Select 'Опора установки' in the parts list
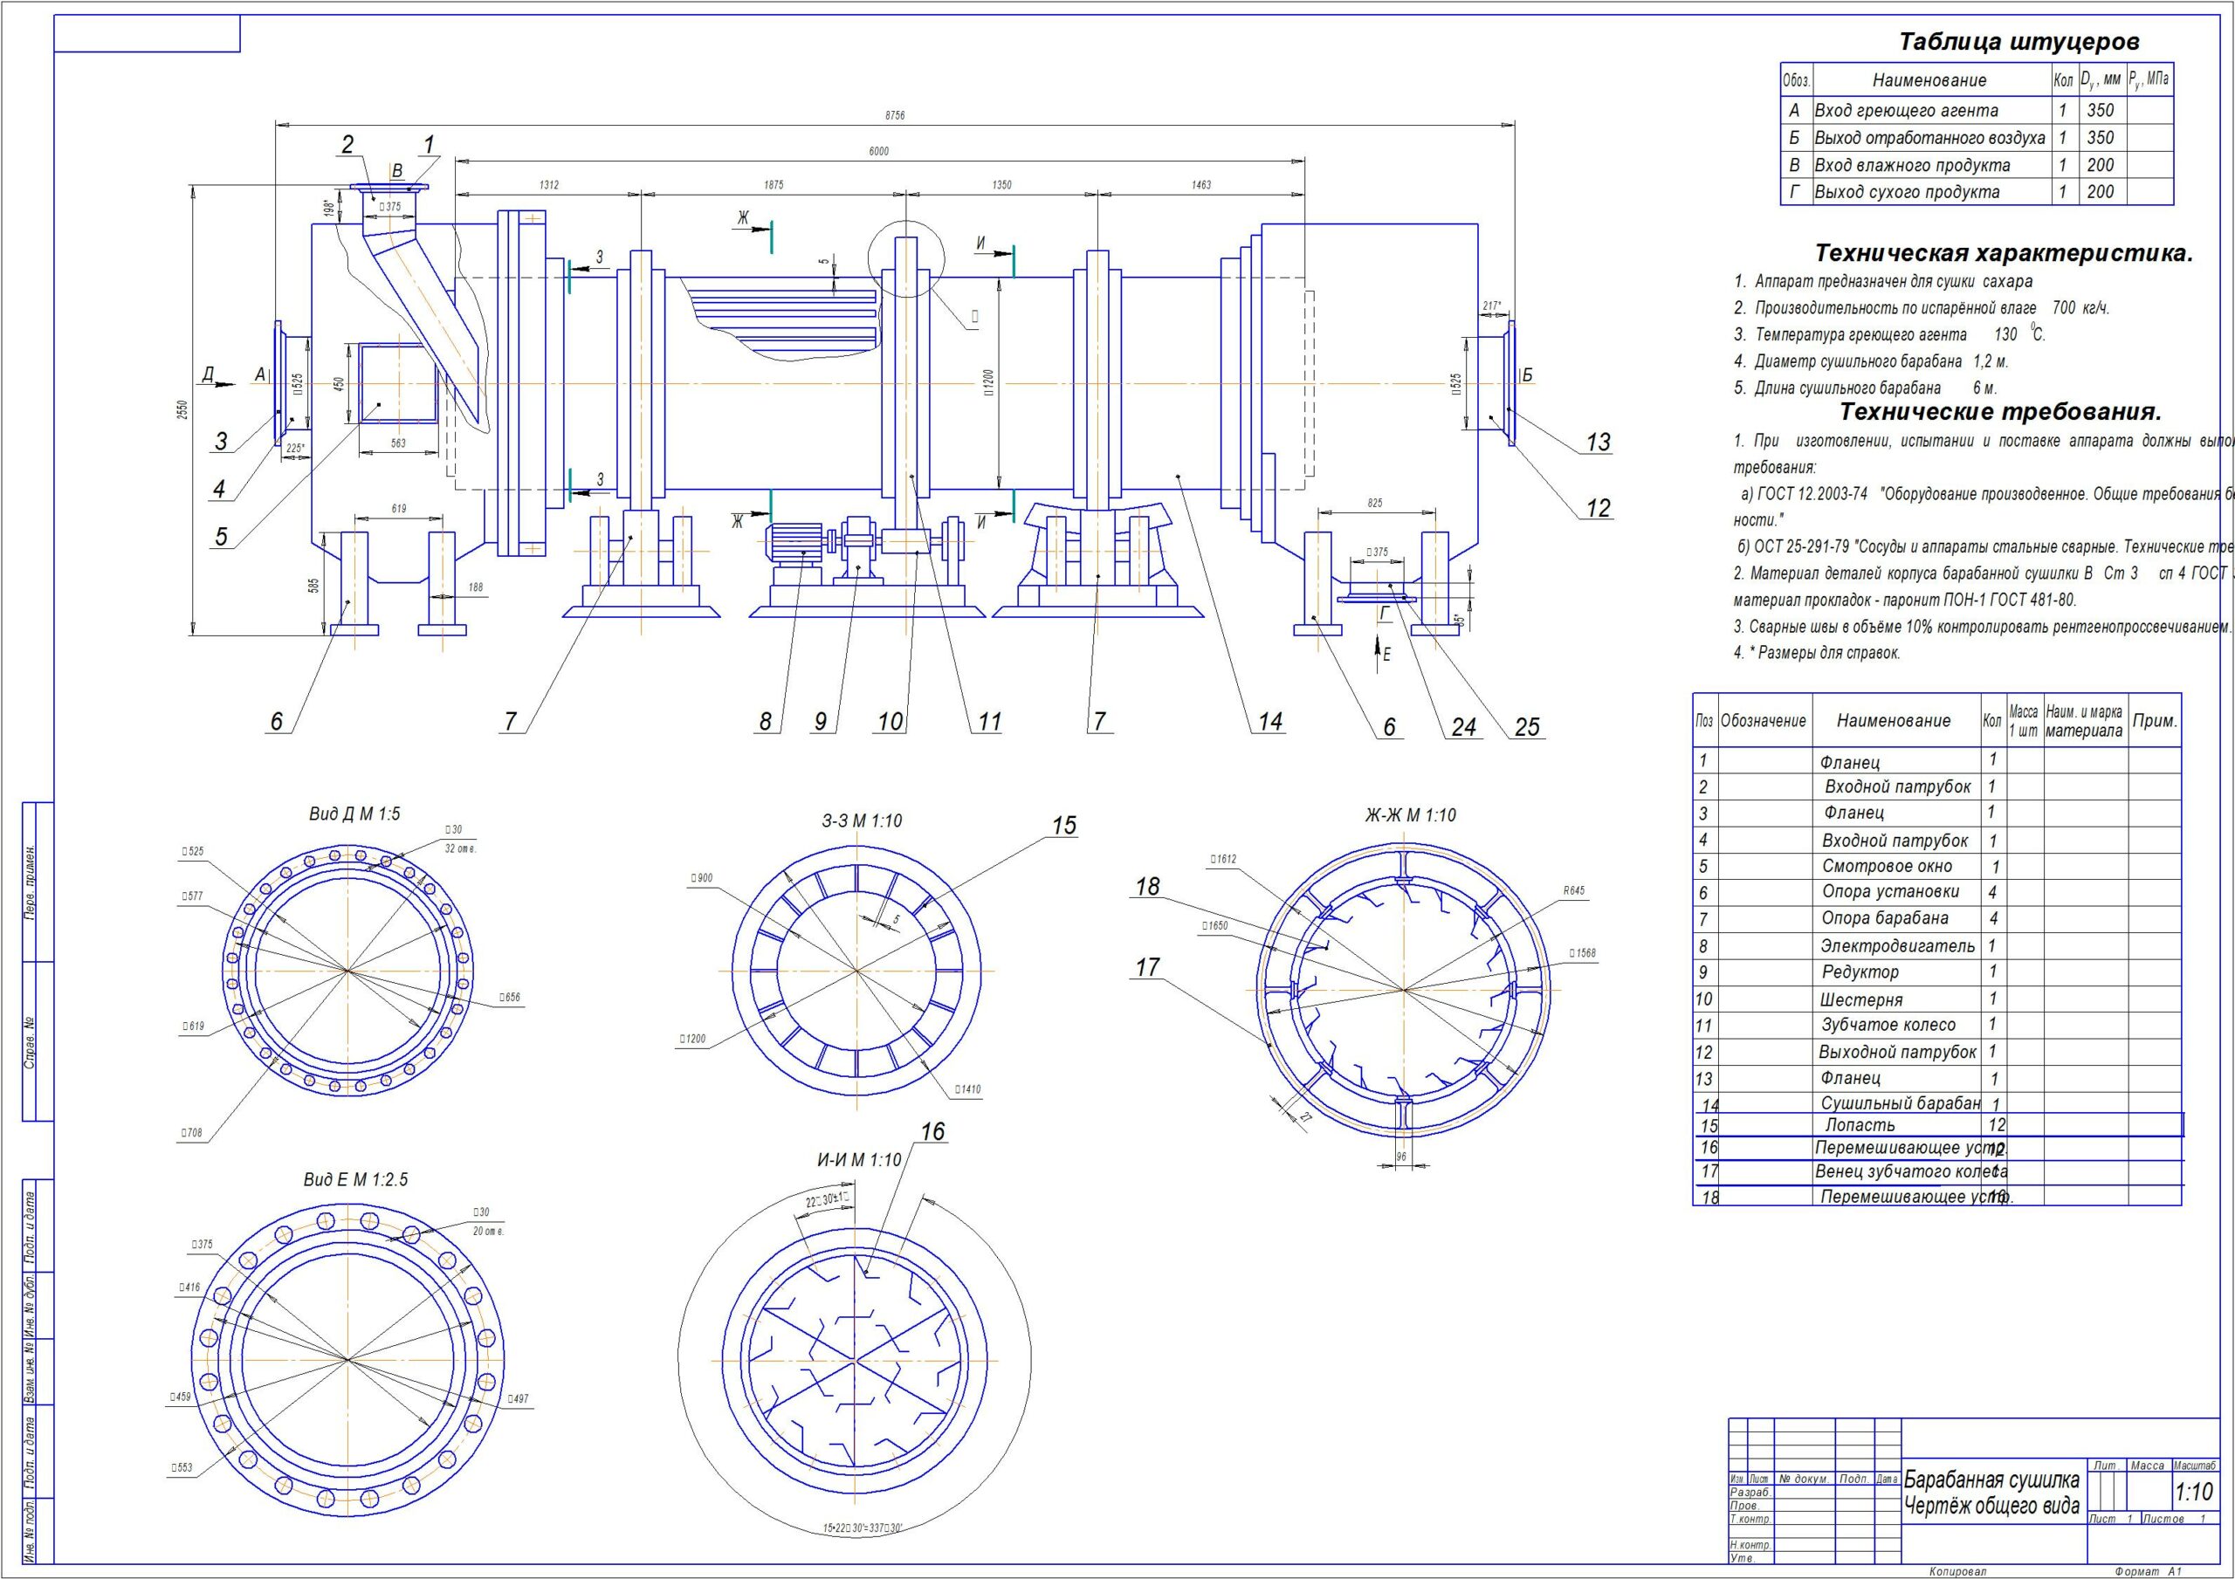 tap(1890, 890)
